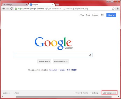Click the Google Vietnam logo

point(54,43)
